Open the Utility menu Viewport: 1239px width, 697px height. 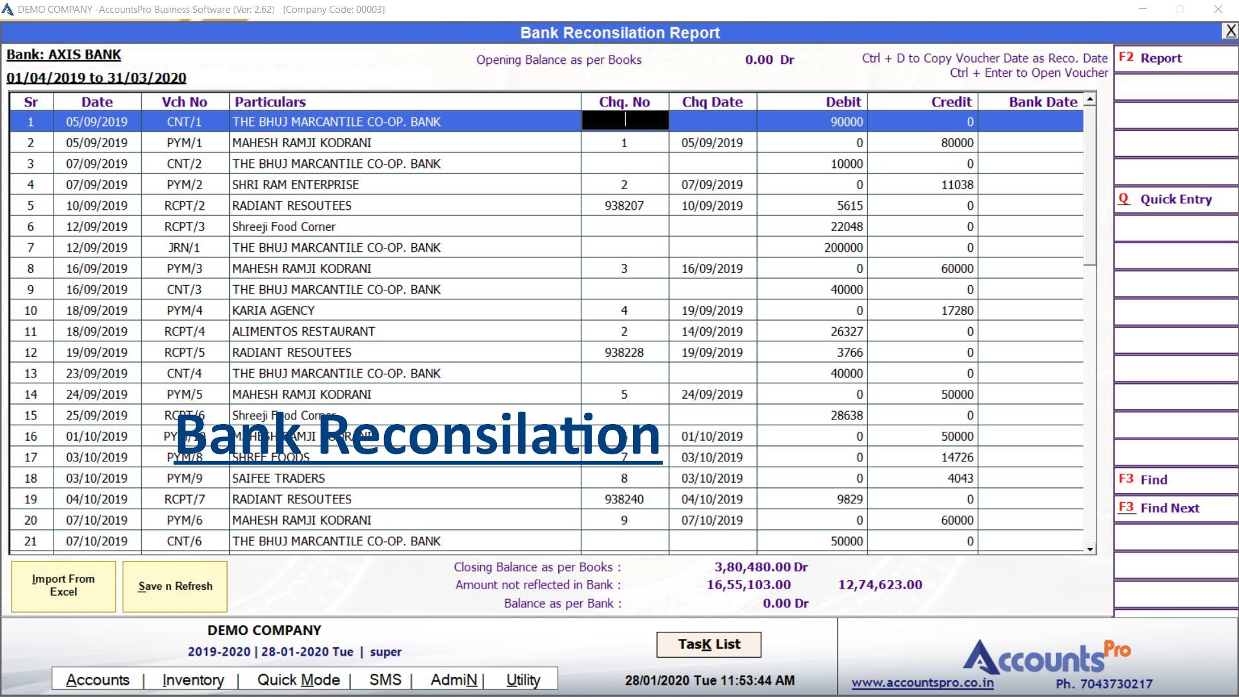[x=523, y=680]
